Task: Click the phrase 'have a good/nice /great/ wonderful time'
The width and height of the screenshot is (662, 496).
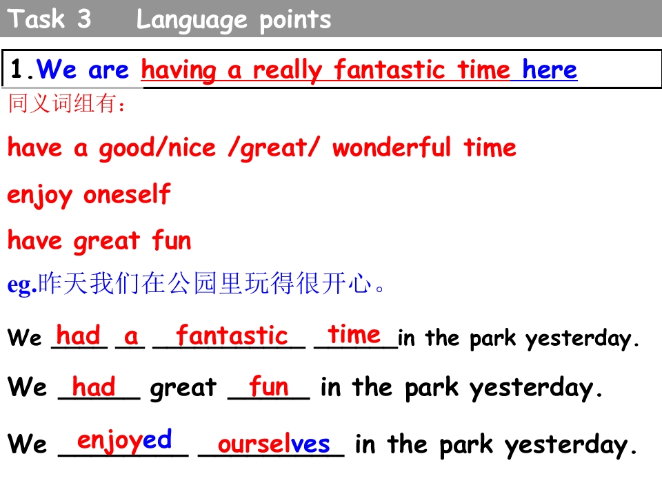Action: [261, 148]
